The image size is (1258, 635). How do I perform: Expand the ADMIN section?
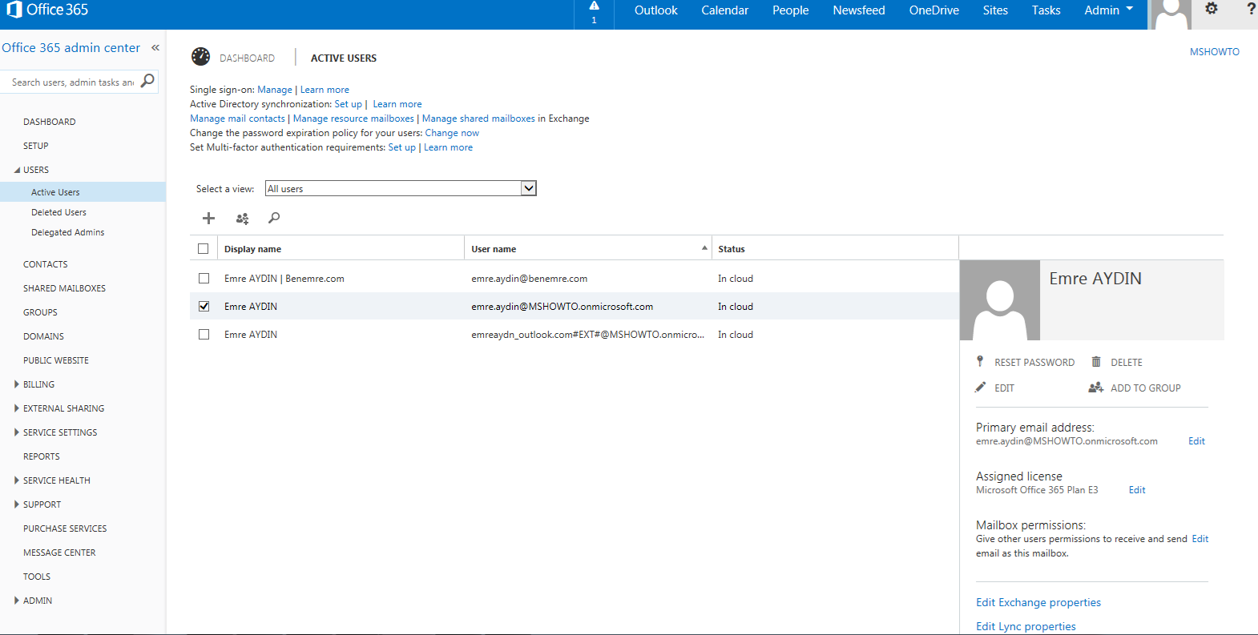pos(17,601)
